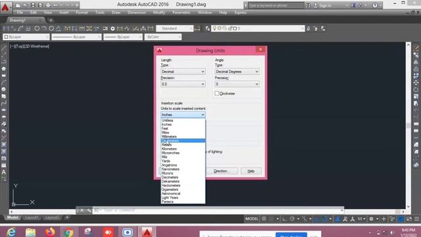Image resolution: width=421 pixels, height=237 pixels.
Task: Toggle MODEL space button in status bar
Action: click(251, 219)
